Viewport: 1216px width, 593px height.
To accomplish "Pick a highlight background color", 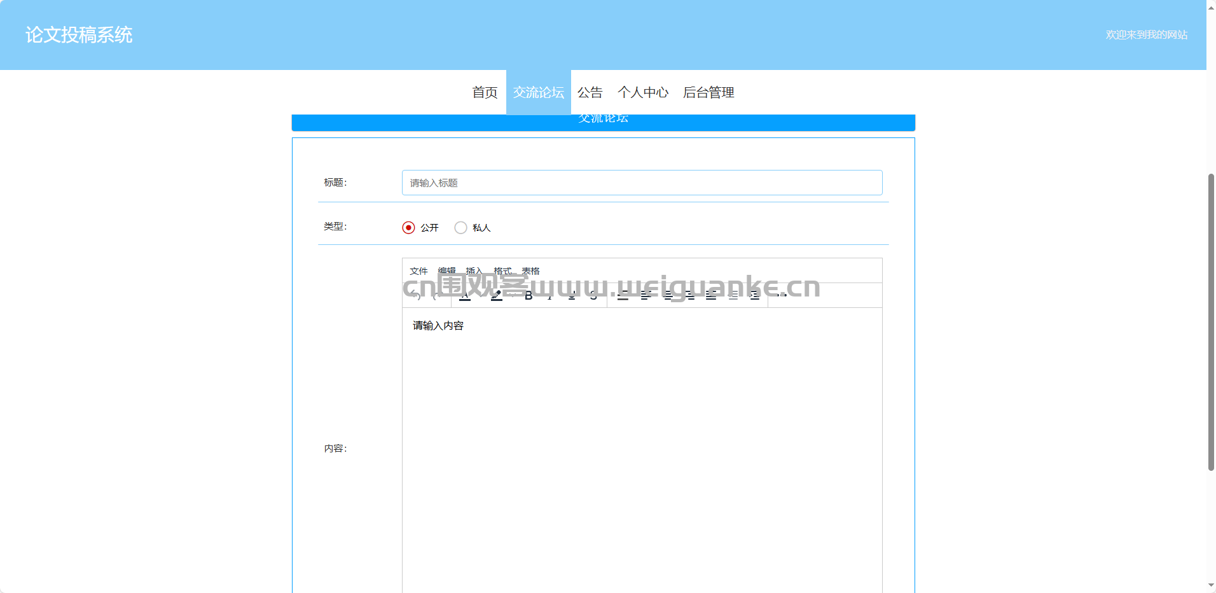I will (496, 295).
